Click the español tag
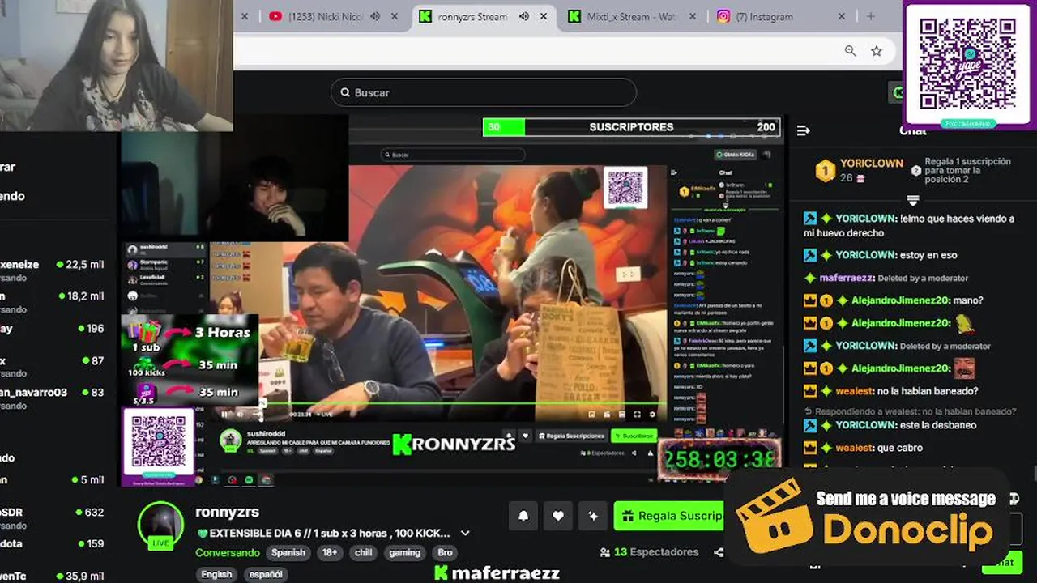Viewport: 1037px width, 583px height. [x=266, y=574]
